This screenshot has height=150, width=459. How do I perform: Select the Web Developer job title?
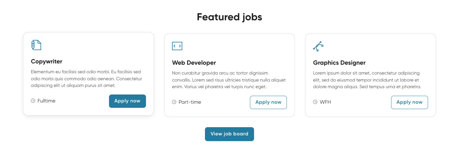point(194,63)
